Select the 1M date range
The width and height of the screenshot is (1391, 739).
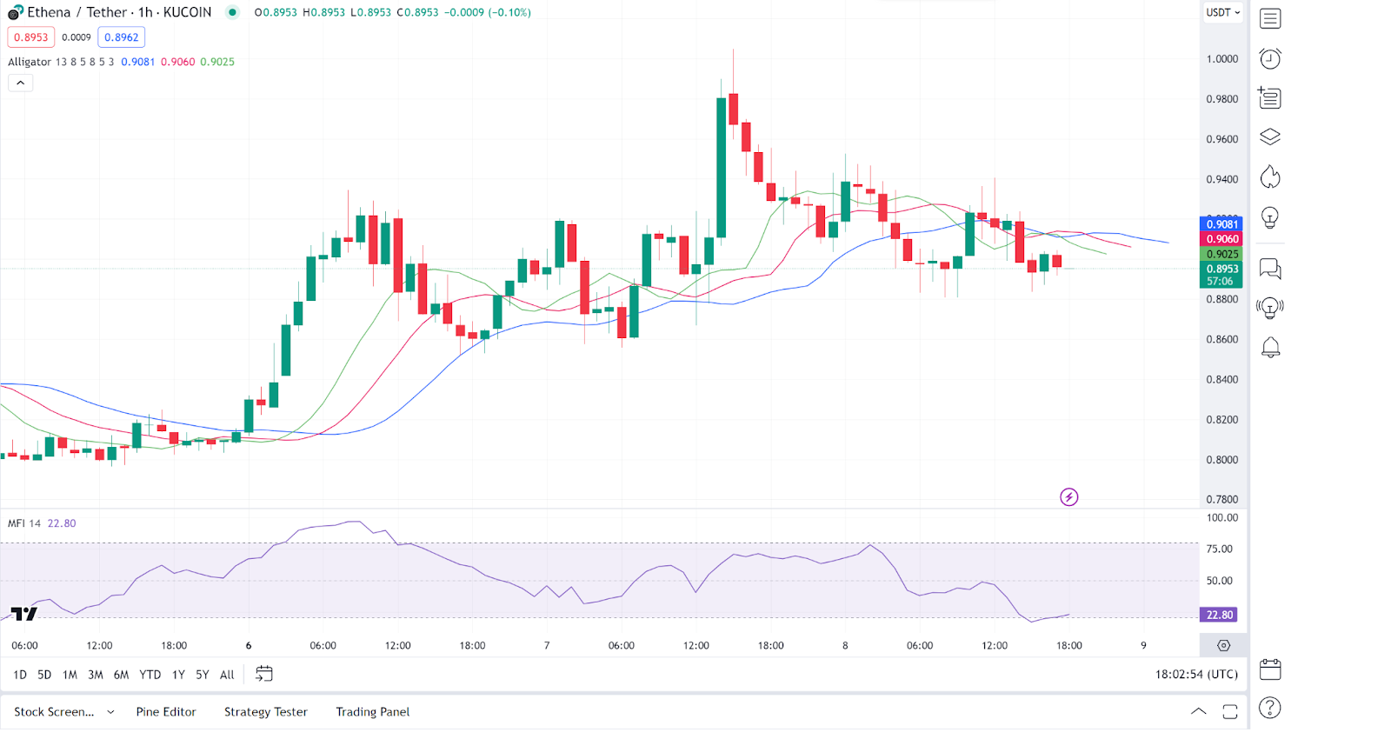pyautogui.click(x=70, y=675)
